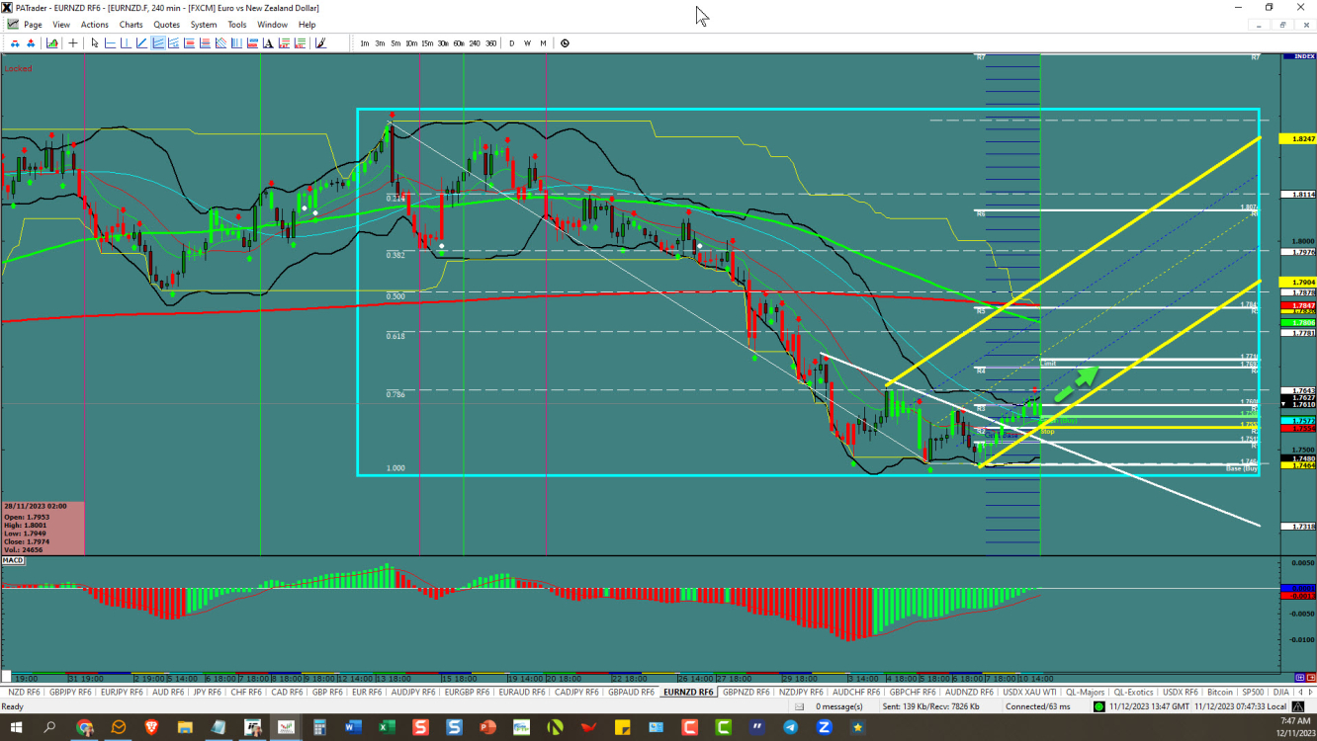Switch to the EURAUD RF6 tab
The image size is (1317, 741).
pyautogui.click(x=523, y=692)
